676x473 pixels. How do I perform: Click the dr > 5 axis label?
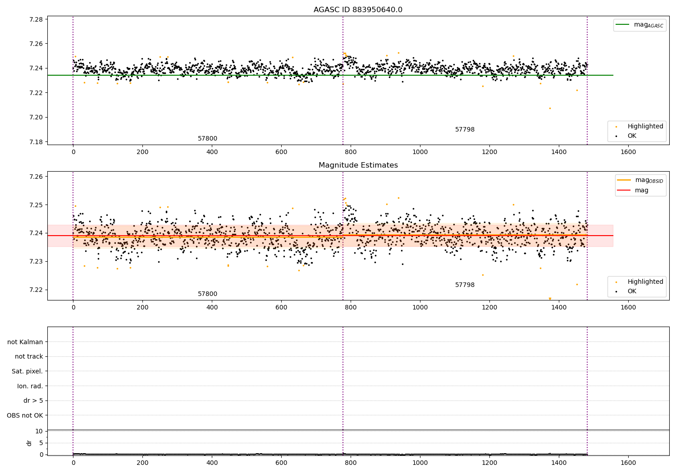click(x=33, y=401)
